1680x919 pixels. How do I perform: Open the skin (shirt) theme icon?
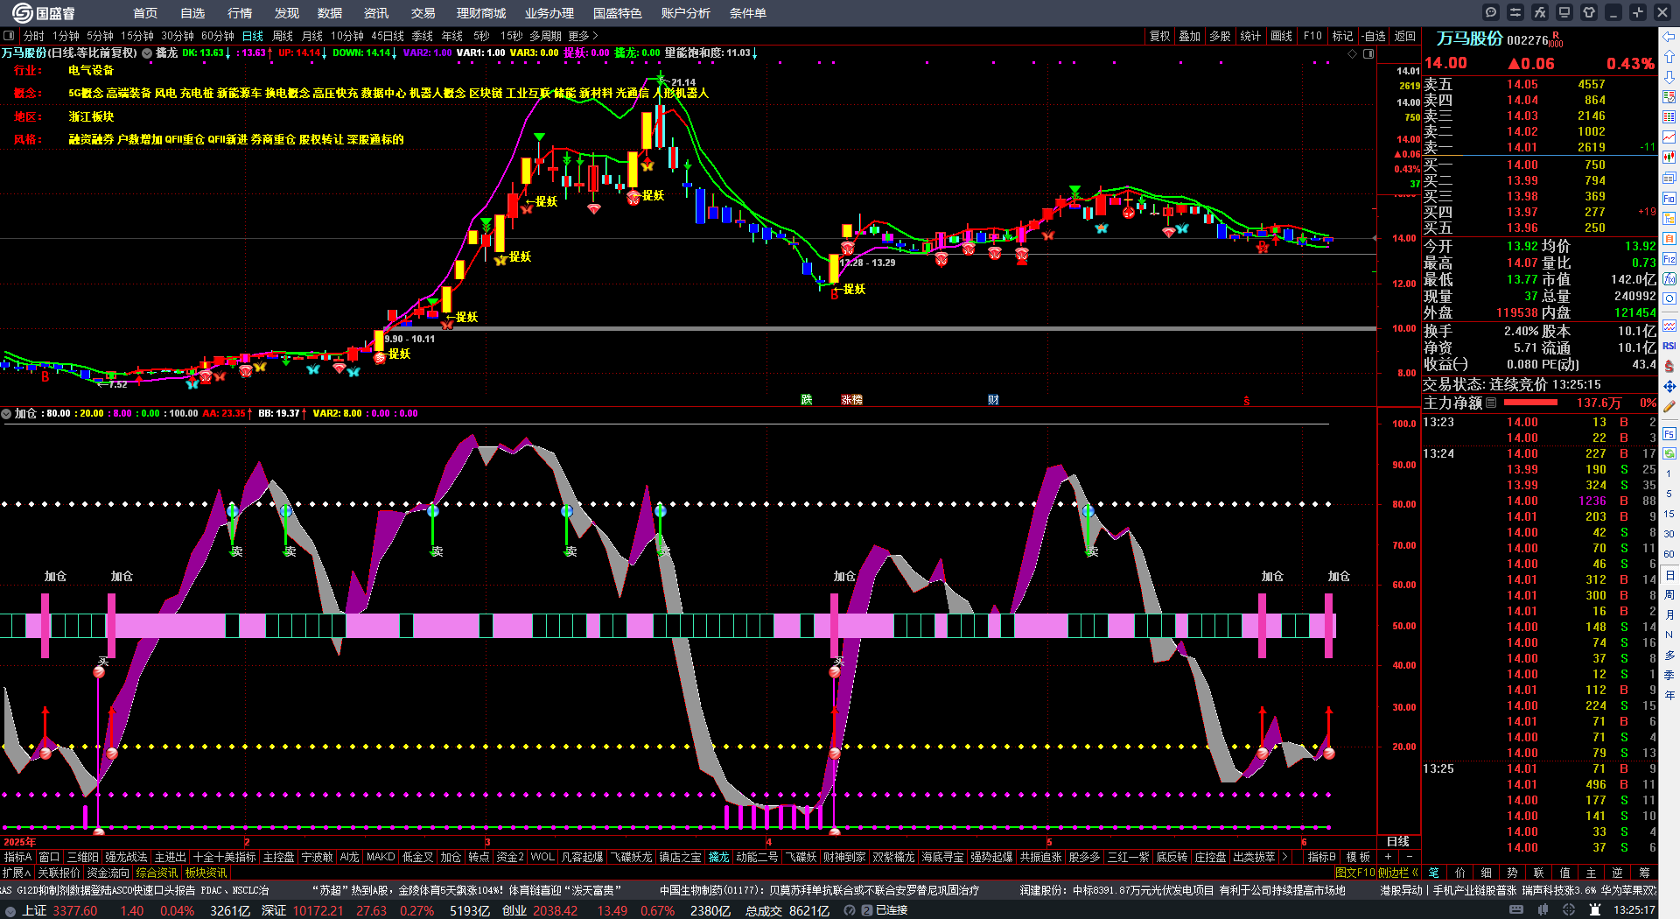(1589, 12)
